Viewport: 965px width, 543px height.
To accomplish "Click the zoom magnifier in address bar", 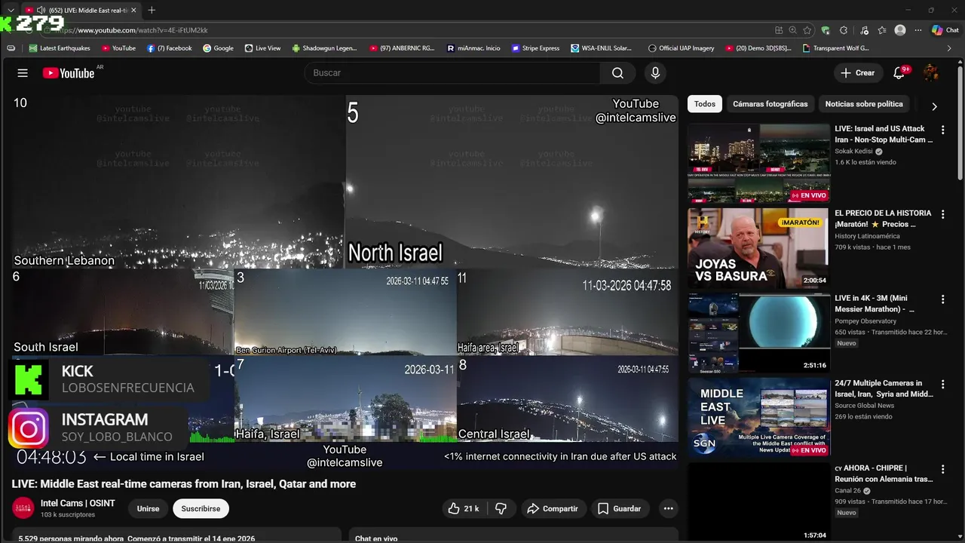I will coord(793,30).
